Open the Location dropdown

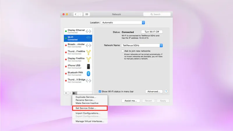123,23
